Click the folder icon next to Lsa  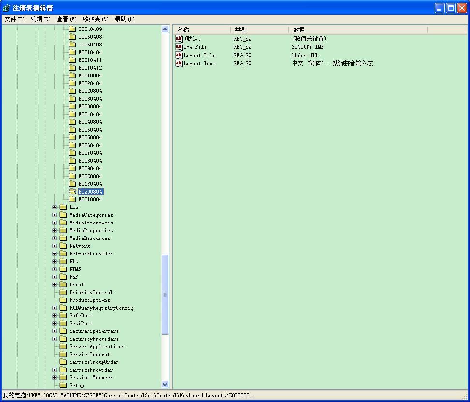click(x=64, y=207)
